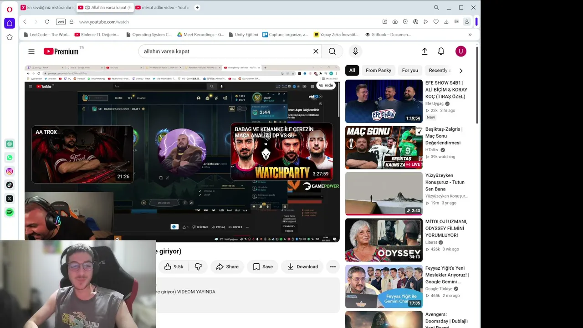This screenshot has height=328, width=583.
Task: Download this video
Action: (302, 267)
